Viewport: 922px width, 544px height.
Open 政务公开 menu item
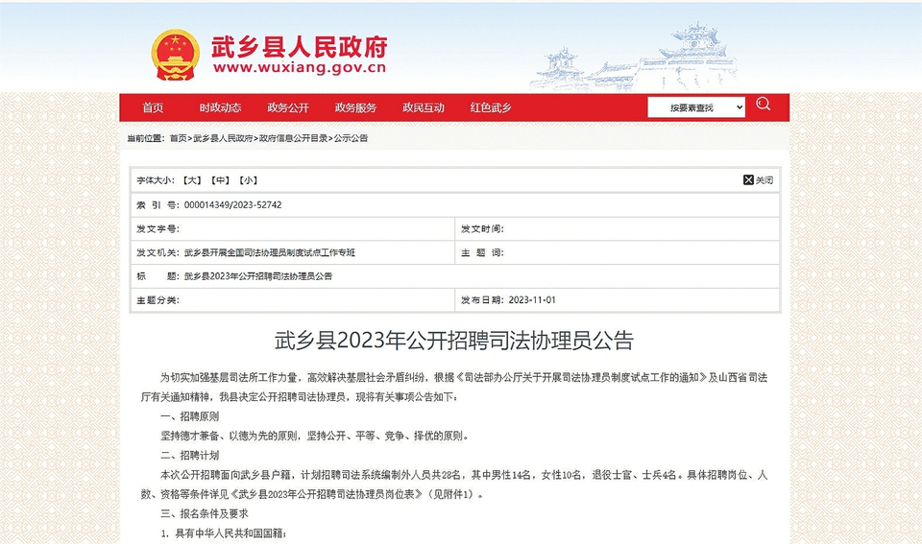pos(288,107)
